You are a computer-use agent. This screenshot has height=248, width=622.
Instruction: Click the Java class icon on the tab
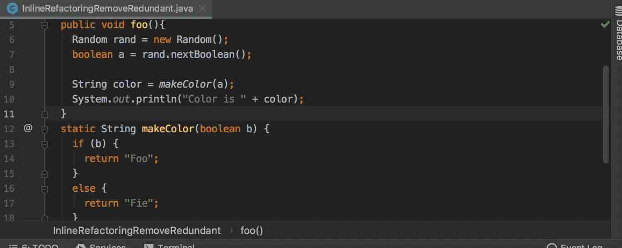pyautogui.click(x=13, y=8)
